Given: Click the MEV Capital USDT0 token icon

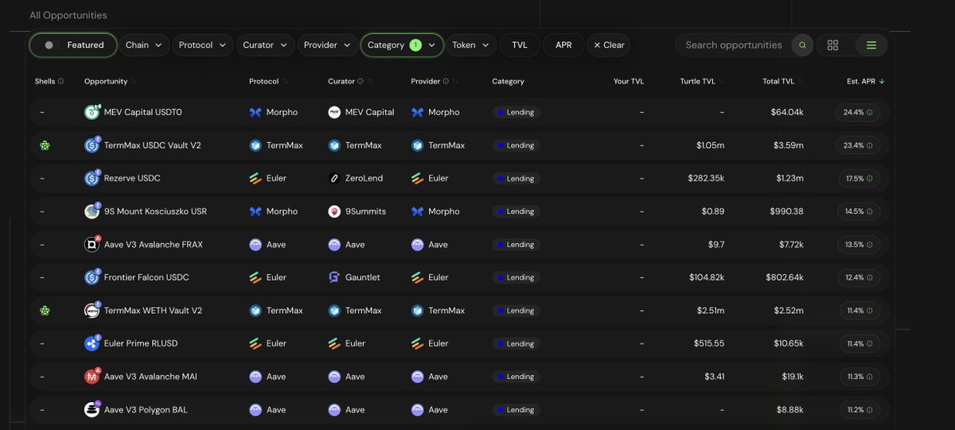Looking at the screenshot, I should tap(92, 112).
